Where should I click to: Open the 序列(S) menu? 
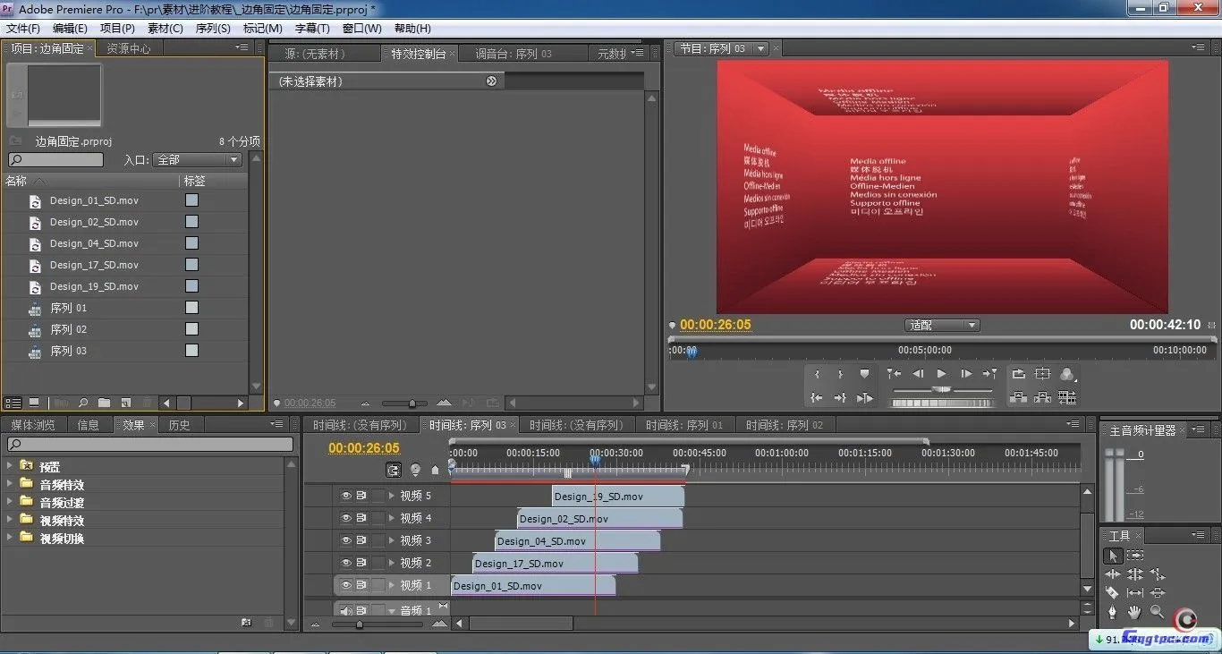pos(213,29)
